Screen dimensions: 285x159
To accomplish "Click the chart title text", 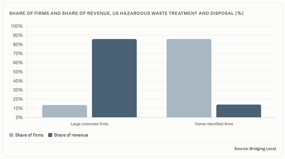I will (x=126, y=13).
